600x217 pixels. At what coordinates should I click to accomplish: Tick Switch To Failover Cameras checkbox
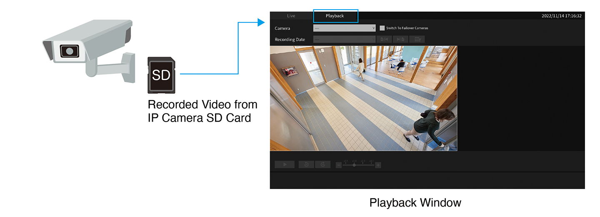point(382,28)
